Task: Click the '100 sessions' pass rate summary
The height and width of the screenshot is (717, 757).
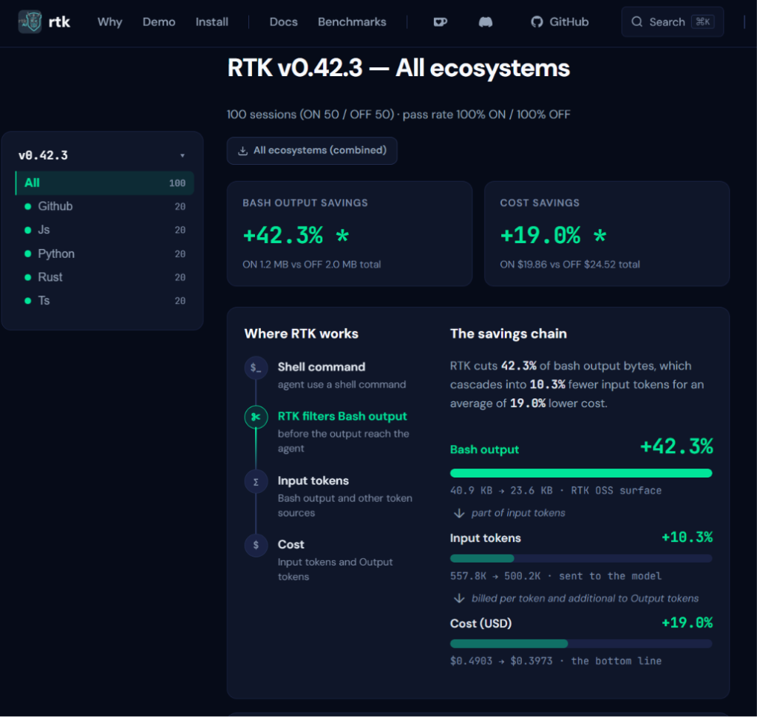Action: [398, 115]
